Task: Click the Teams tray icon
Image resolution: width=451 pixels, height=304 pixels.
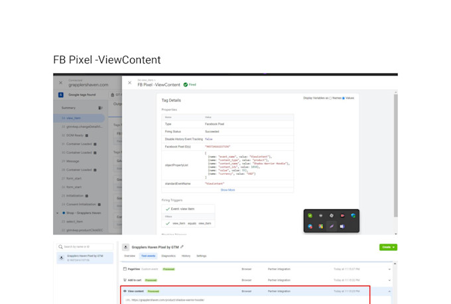Action: [x=342, y=227]
